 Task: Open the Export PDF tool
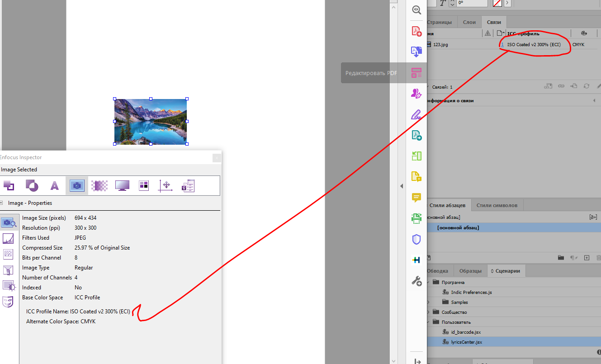tap(416, 135)
